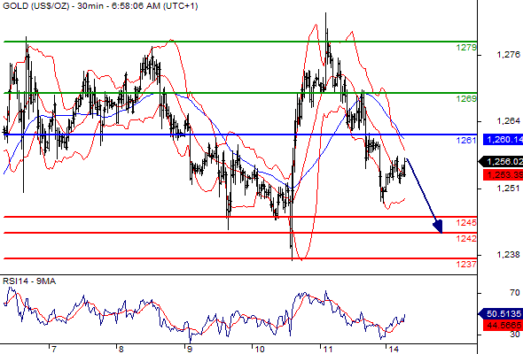Screen dimensions: 523x354
Task: Click the blue 1,260.14 price tag
Action: [503, 139]
